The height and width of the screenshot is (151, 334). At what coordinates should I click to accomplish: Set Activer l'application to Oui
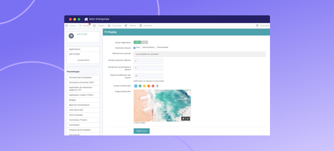coord(137,42)
